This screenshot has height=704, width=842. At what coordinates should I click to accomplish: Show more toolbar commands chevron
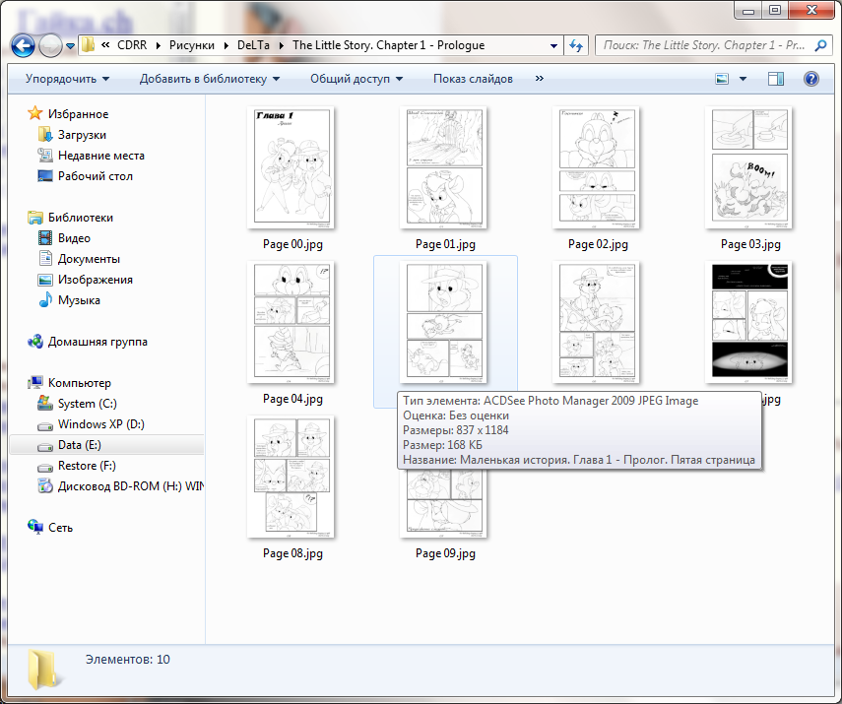point(539,79)
